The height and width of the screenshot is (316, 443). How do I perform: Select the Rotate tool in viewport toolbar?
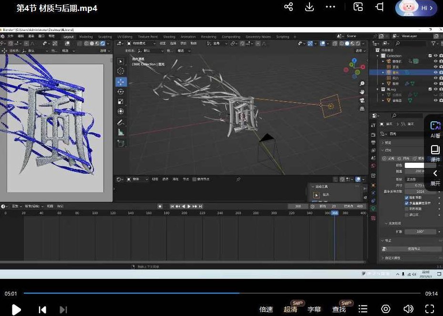pos(121,91)
